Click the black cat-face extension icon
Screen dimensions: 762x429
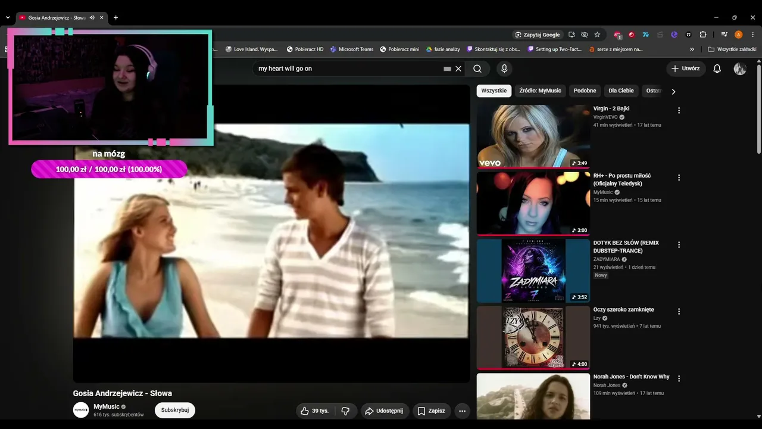(688, 35)
